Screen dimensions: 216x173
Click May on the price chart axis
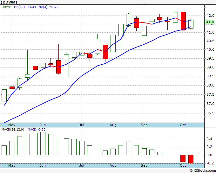click(12, 125)
